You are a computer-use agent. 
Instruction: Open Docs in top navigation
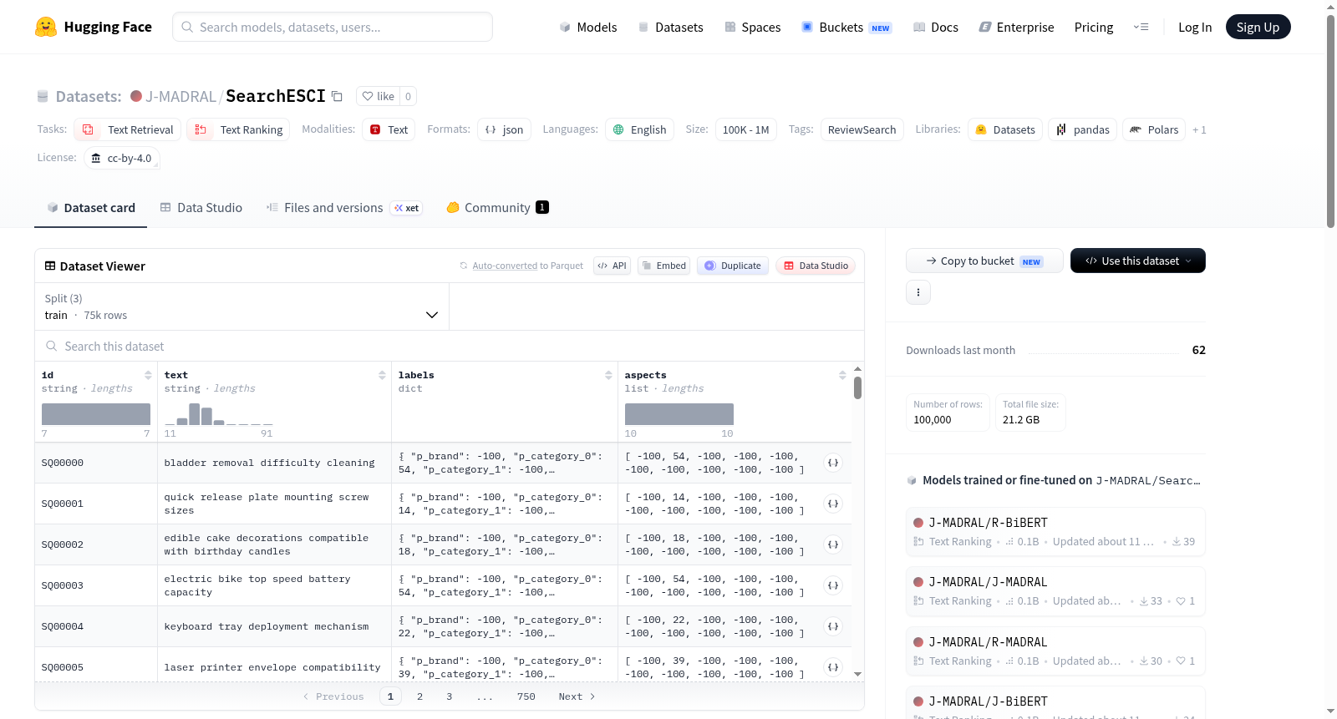coord(935,28)
